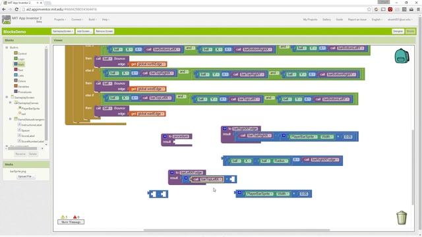Screen dimensions: 422x237
Task: Click the trash can in the workspace
Action: tap(402, 218)
